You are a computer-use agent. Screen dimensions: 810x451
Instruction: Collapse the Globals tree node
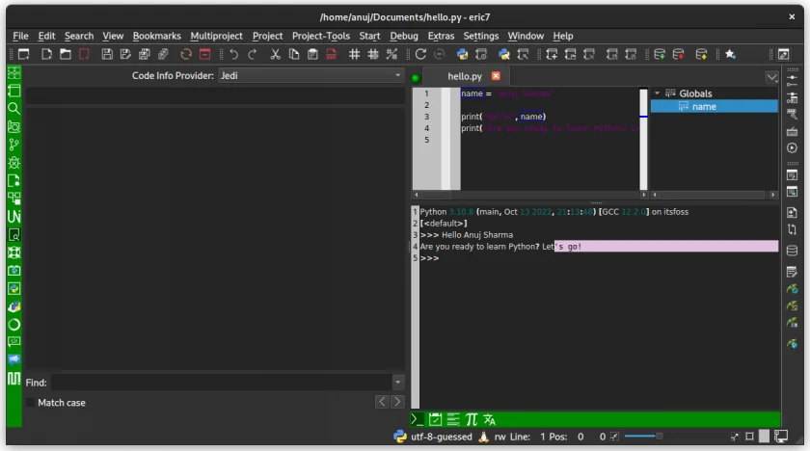coord(657,93)
